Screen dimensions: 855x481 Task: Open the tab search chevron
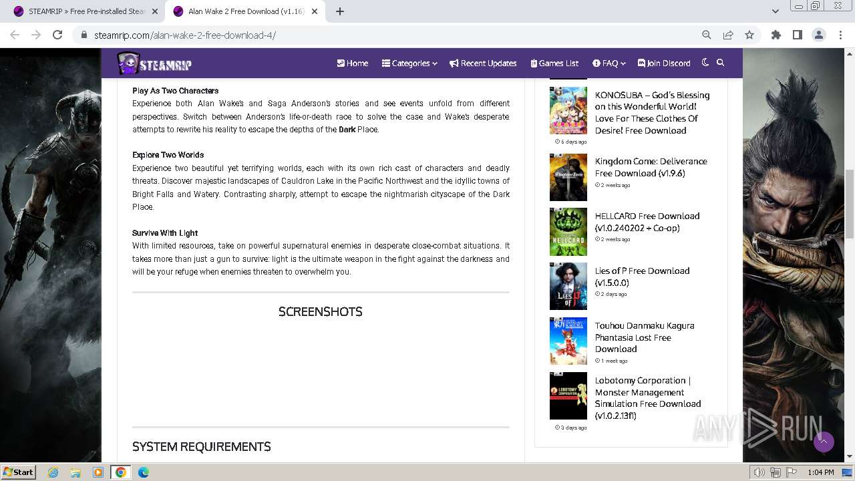coord(775,11)
